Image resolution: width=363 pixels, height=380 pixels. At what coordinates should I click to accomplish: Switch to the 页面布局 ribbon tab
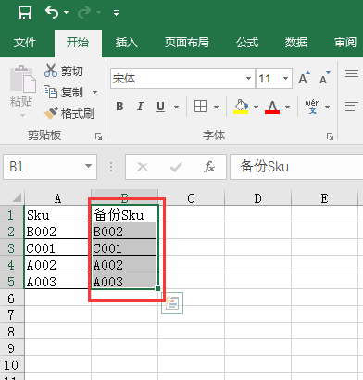pyautogui.click(x=187, y=43)
